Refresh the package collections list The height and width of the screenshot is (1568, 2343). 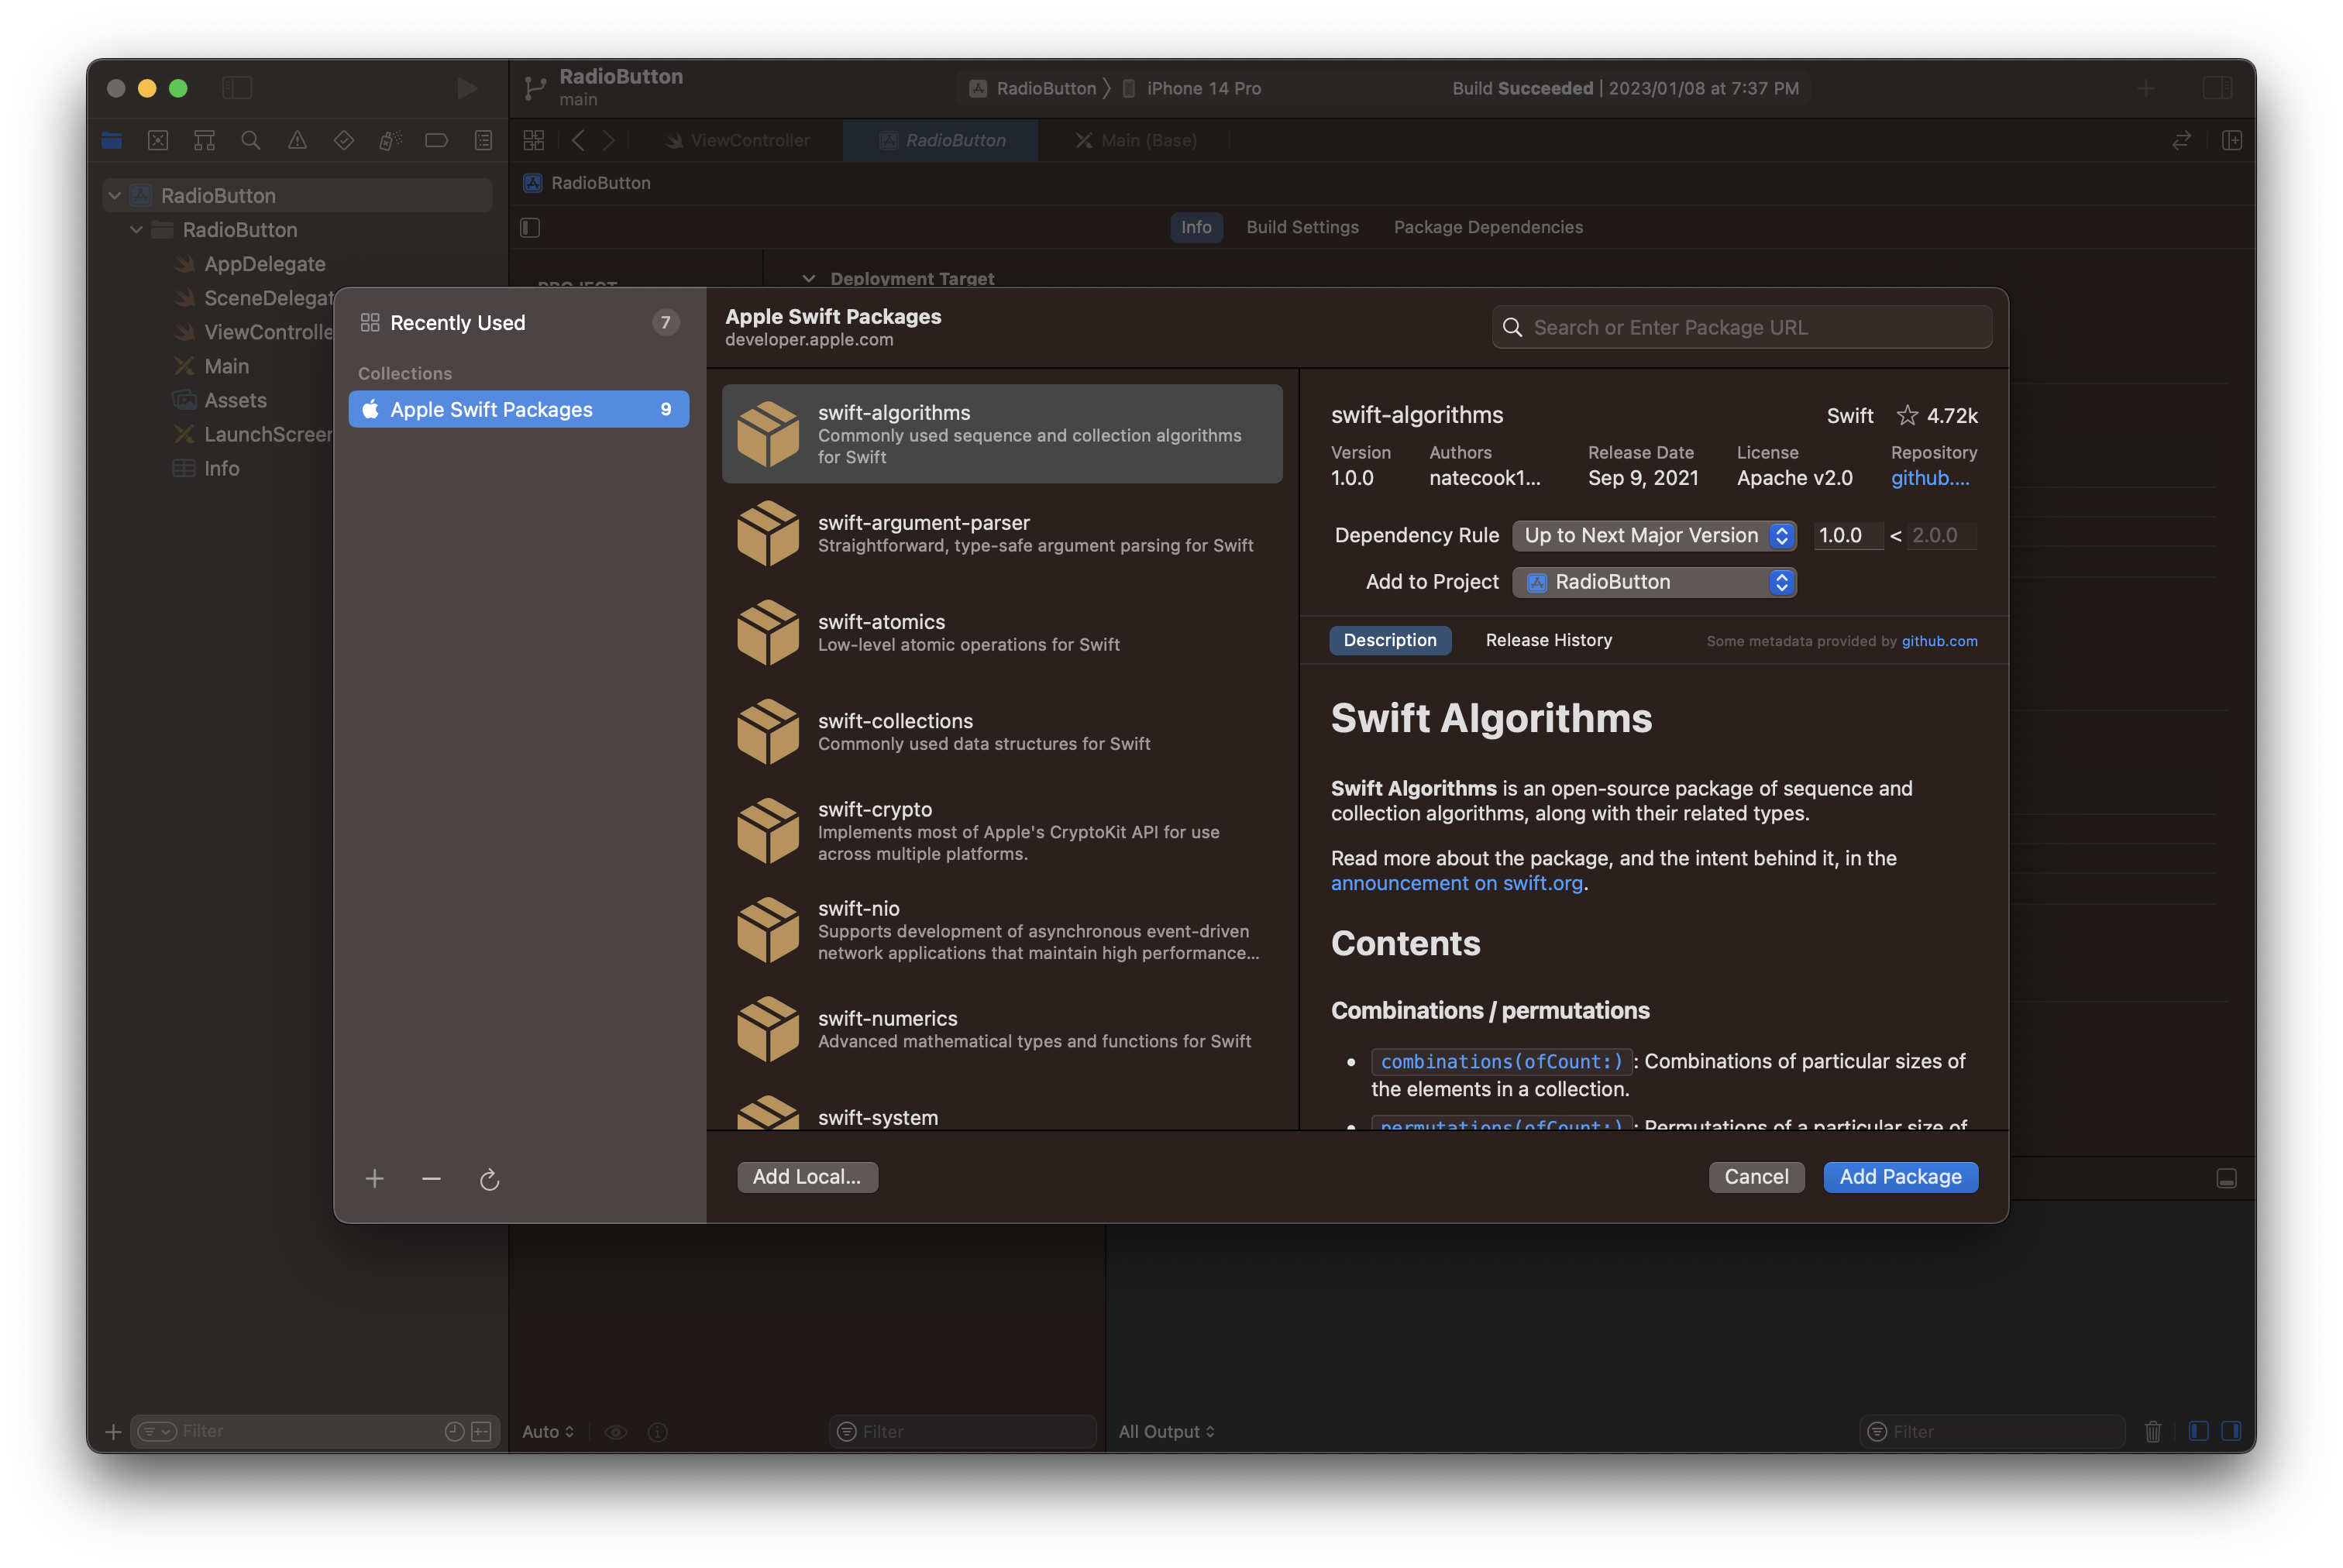(x=489, y=1180)
